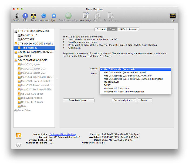Screen dimensions: 189x165
Task: Click the green zoom window button
Action: [x=22, y=9]
